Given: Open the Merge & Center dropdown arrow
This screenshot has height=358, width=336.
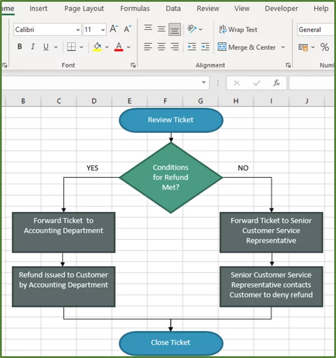Looking at the screenshot, I should (x=283, y=47).
